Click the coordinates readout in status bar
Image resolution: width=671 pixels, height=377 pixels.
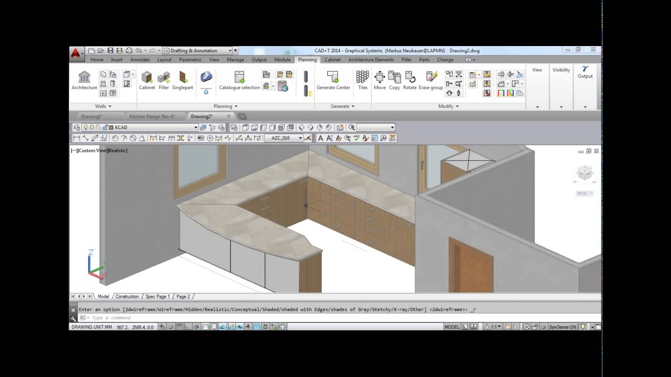135,327
